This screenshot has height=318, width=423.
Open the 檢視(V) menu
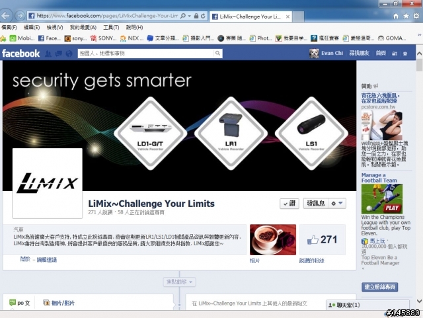[x=55, y=28]
